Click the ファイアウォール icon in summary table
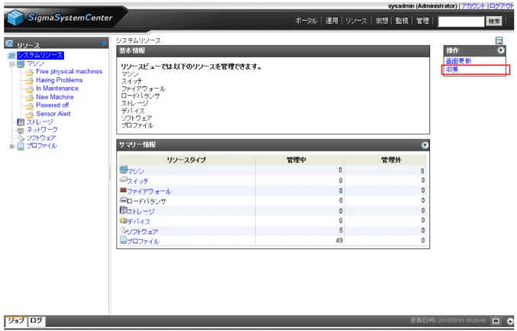517x331 pixels. point(123,190)
